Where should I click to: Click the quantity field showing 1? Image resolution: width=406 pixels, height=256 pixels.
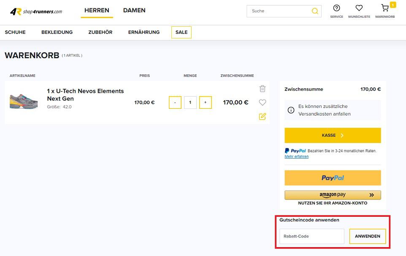pyautogui.click(x=190, y=102)
